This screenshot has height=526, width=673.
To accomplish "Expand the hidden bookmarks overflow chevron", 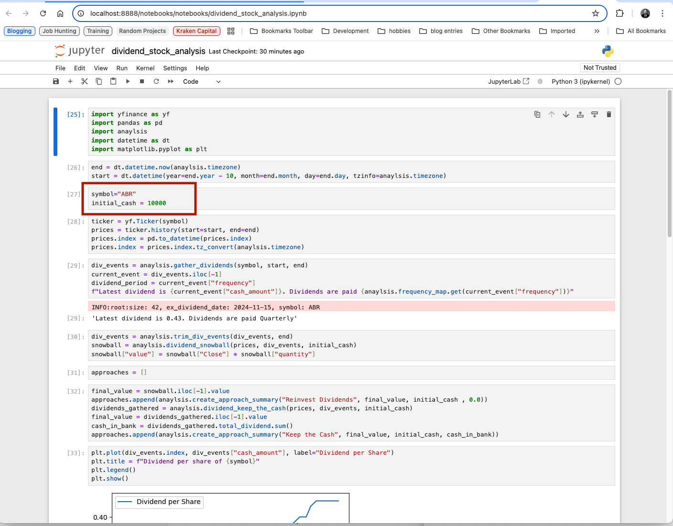I will pos(597,31).
